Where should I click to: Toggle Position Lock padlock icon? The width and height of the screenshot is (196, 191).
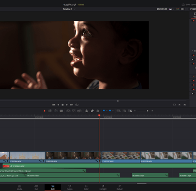pos(98,111)
